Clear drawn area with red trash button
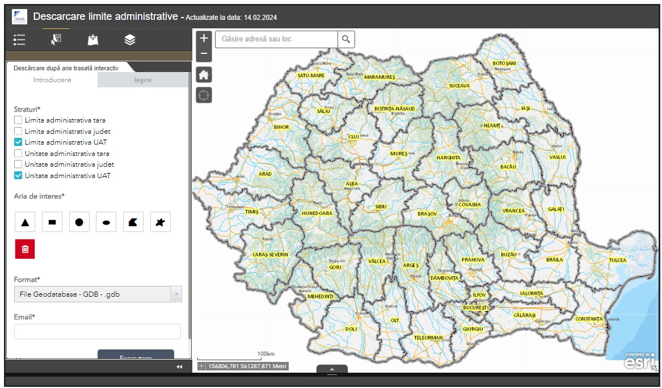The height and width of the screenshot is (388, 662). click(25, 249)
